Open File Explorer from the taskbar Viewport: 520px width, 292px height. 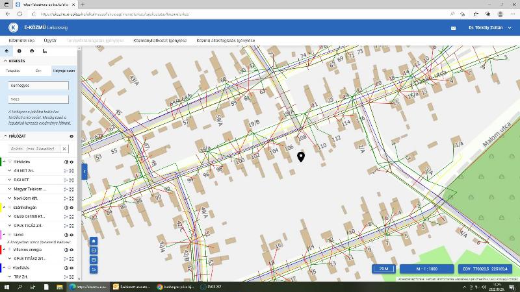pyautogui.click(x=59, y=287)
